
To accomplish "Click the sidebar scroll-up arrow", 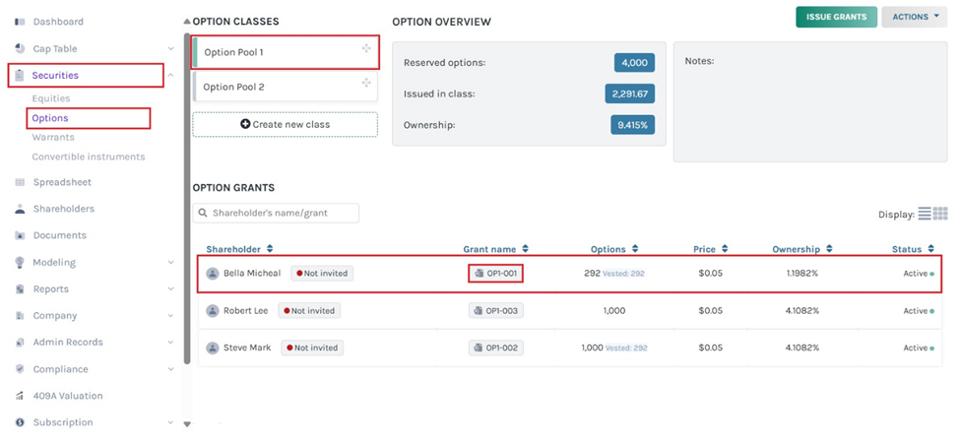I will 187,22.
